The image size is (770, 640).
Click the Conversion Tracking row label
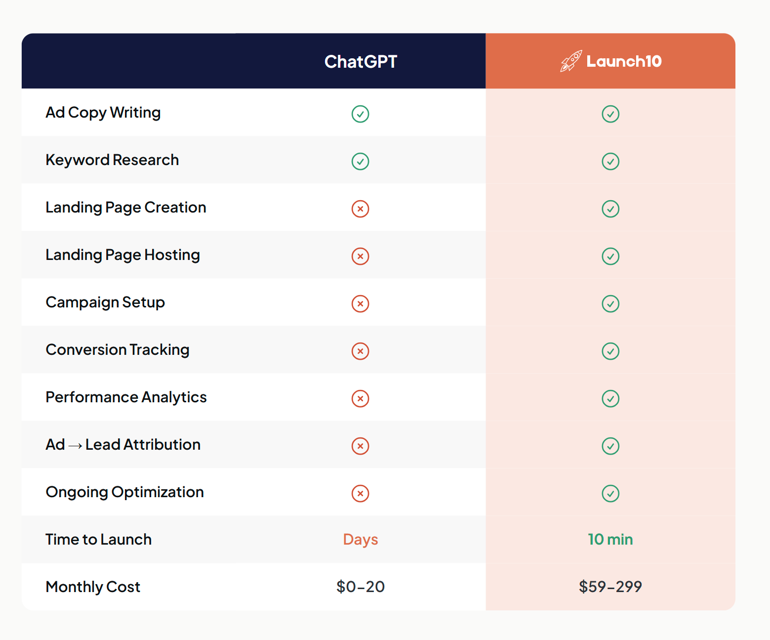coord(118,350)
